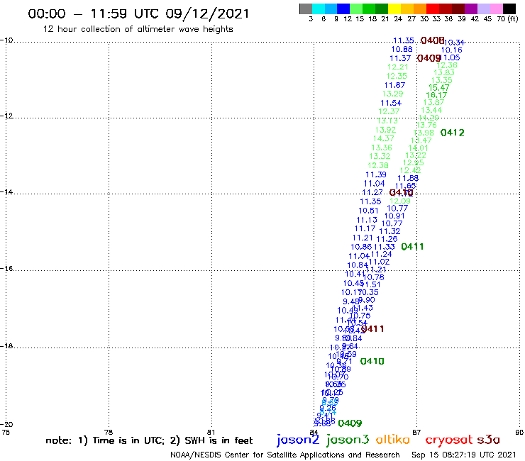Click the subtitle '12 hour collection of altimeter wave heights'
525x461 pixels.
138,29
